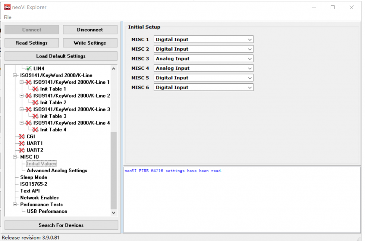This screenshot has height=241, width=365.
Task: Click the green check icon beside LIN4
Action: coord(29,69)
